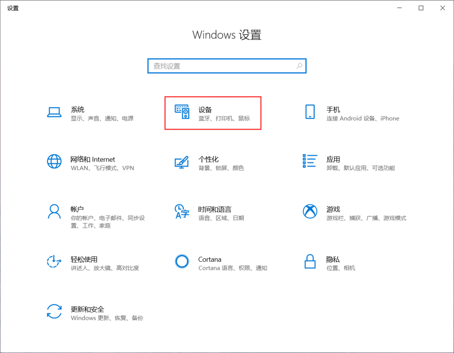Click the Cortana circle icon

[x=182, y=261]
